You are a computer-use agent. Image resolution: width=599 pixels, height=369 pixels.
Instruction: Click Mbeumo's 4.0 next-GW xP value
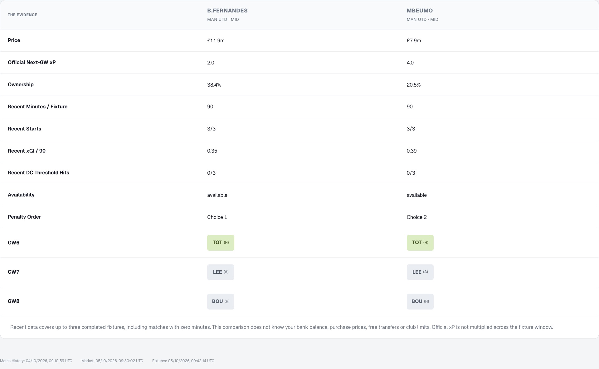click(410, 63)
